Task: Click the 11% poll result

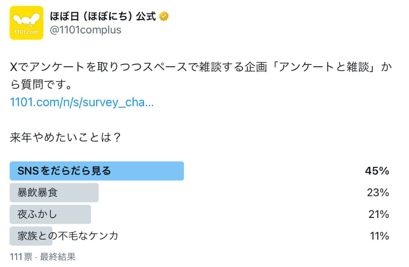Action: pyautogui.click(x=378, y=236)
